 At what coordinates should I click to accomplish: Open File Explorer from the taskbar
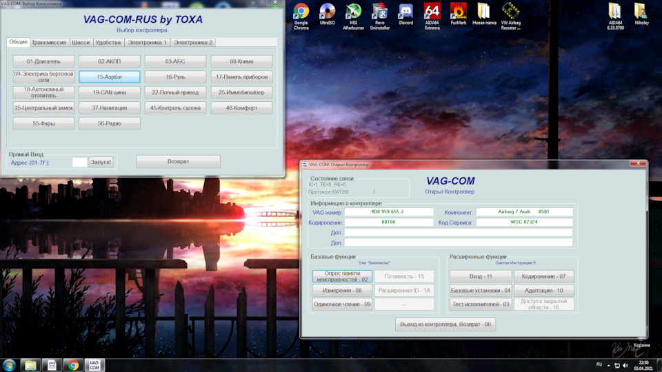pos(30,365)
